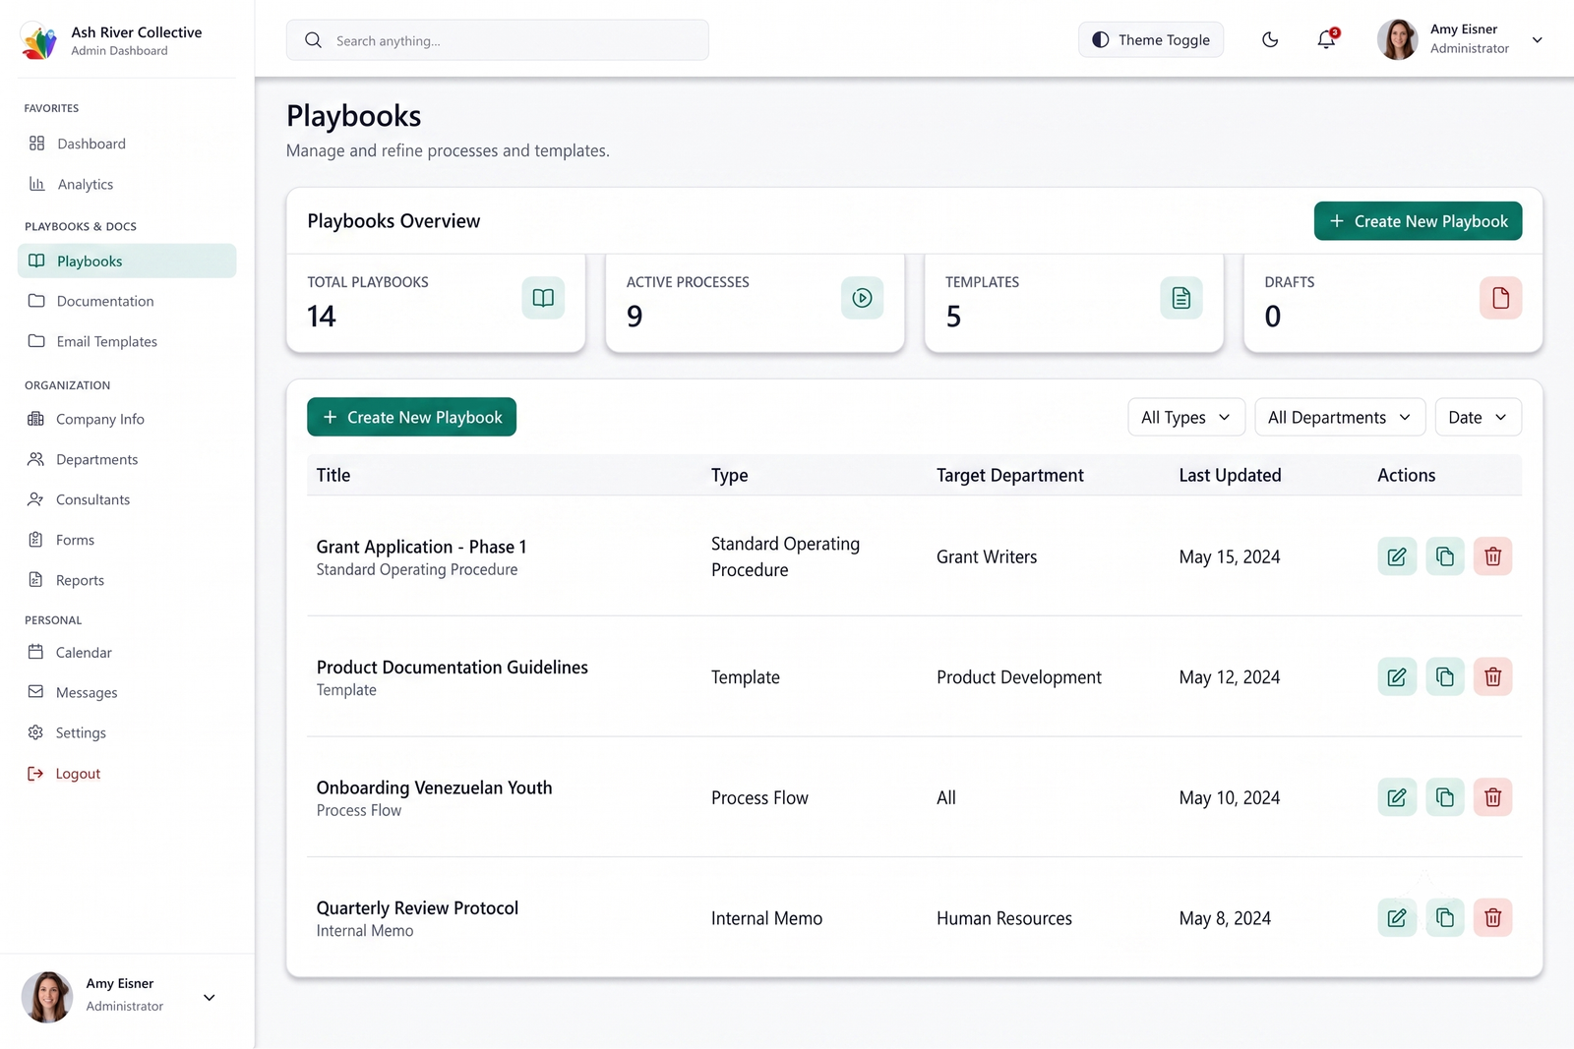Open Messages in sidebar
This screenshot has height=1049, width=1574.
[127, 692]
